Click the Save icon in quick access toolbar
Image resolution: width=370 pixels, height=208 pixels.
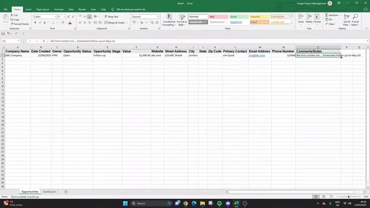[x=3, y=34]
